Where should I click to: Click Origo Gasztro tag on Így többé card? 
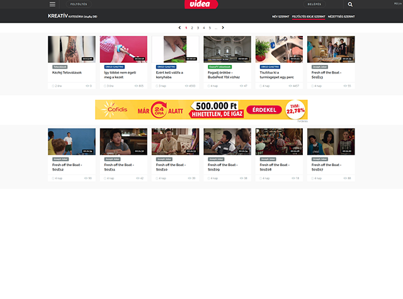(115, 67)
